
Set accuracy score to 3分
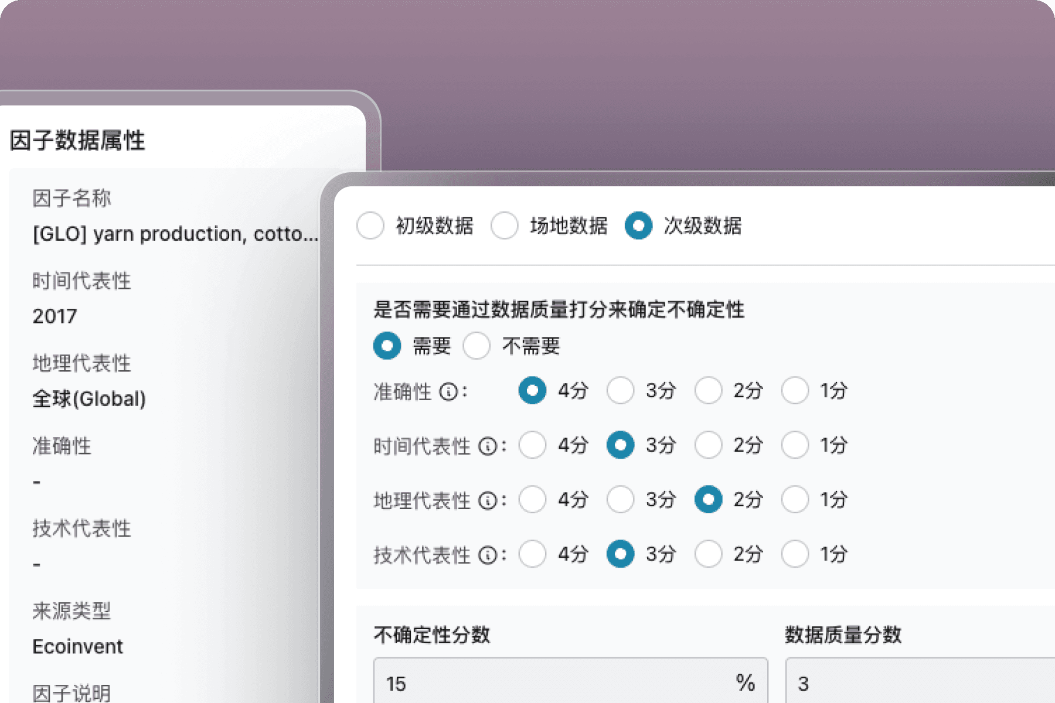[x=620, y=391]
